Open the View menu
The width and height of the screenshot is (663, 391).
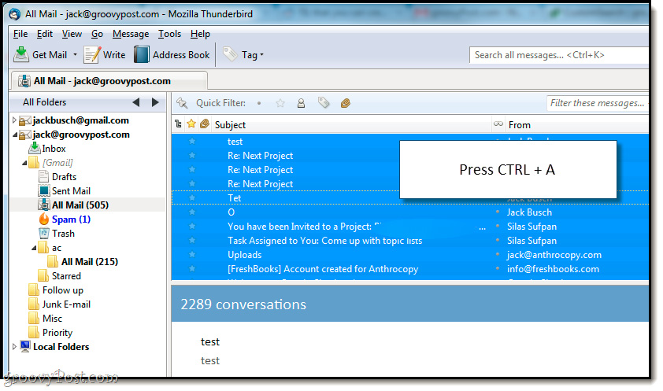tap(72, 34)
